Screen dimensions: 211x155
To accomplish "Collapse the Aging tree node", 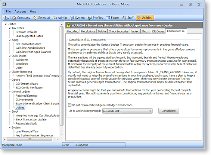I will (x=10, y=40).
